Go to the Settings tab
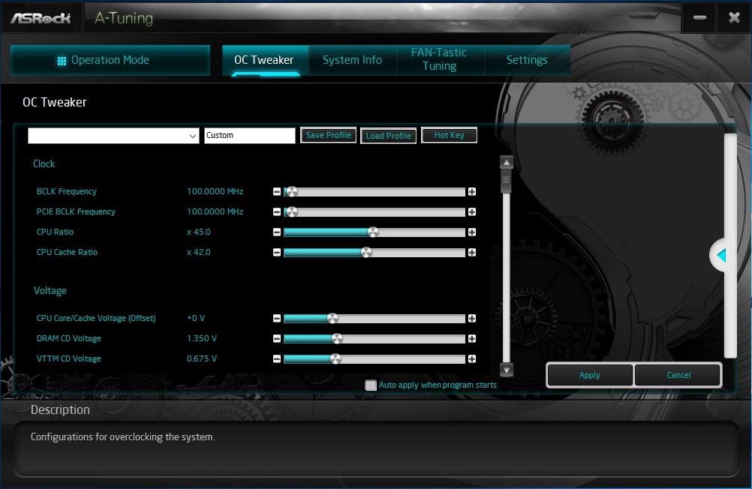Image resolution: width=752 pixels, height=489 pixels. click(527, 60)
